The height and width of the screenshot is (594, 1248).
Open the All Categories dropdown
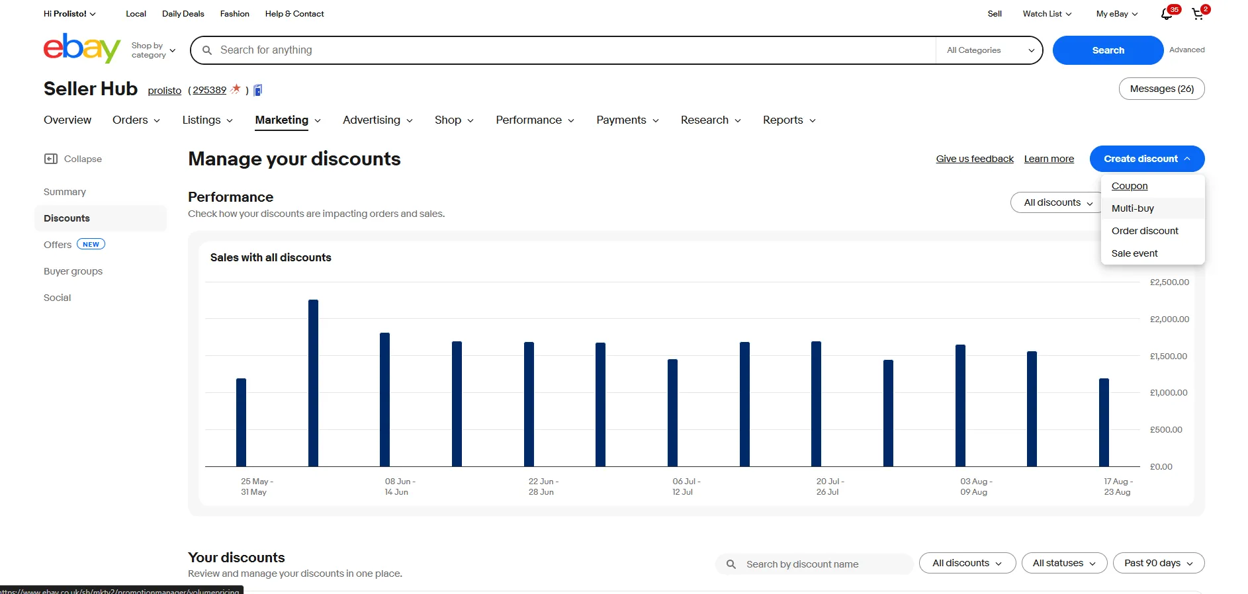989,50
